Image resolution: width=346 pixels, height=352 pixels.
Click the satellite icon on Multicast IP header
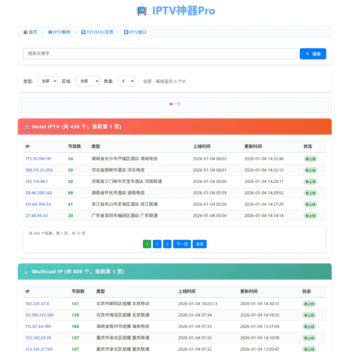coord(27,272)
